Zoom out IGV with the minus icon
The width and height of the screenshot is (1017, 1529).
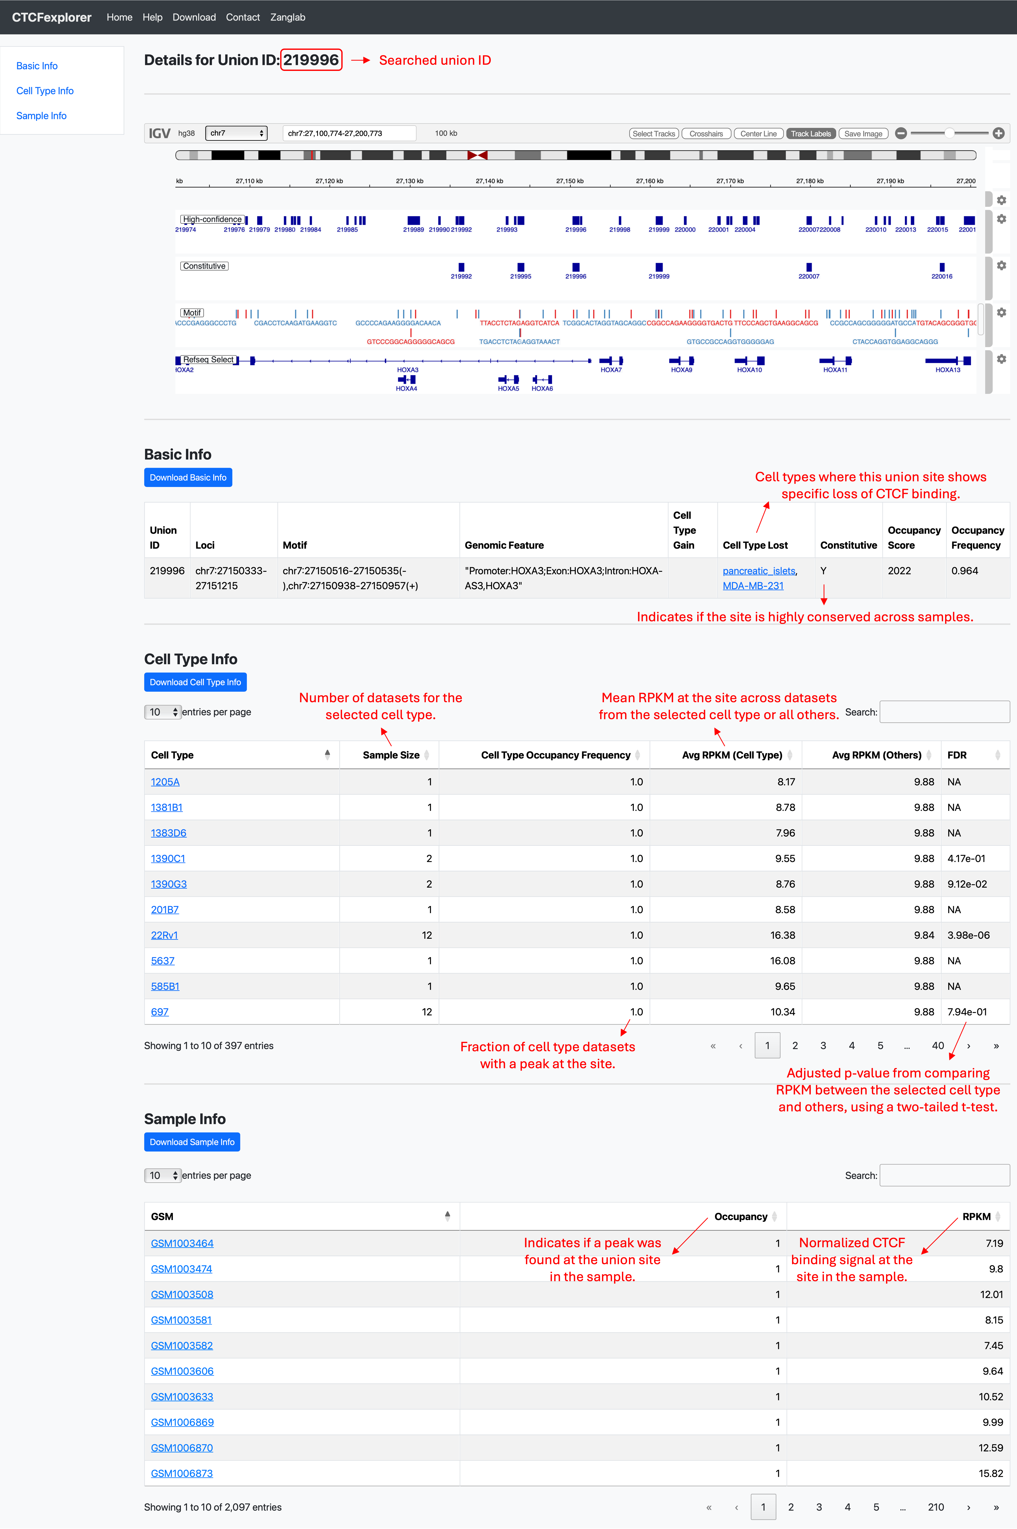tap(901, 134)
